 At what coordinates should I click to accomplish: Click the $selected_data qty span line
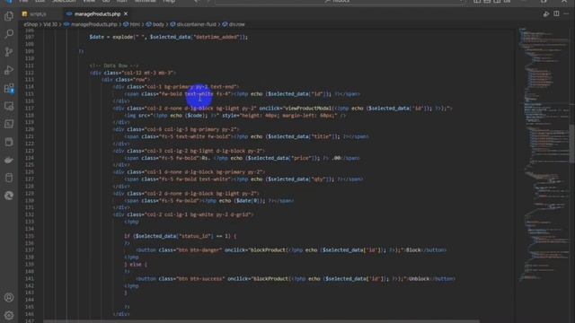tap(243, 179)
